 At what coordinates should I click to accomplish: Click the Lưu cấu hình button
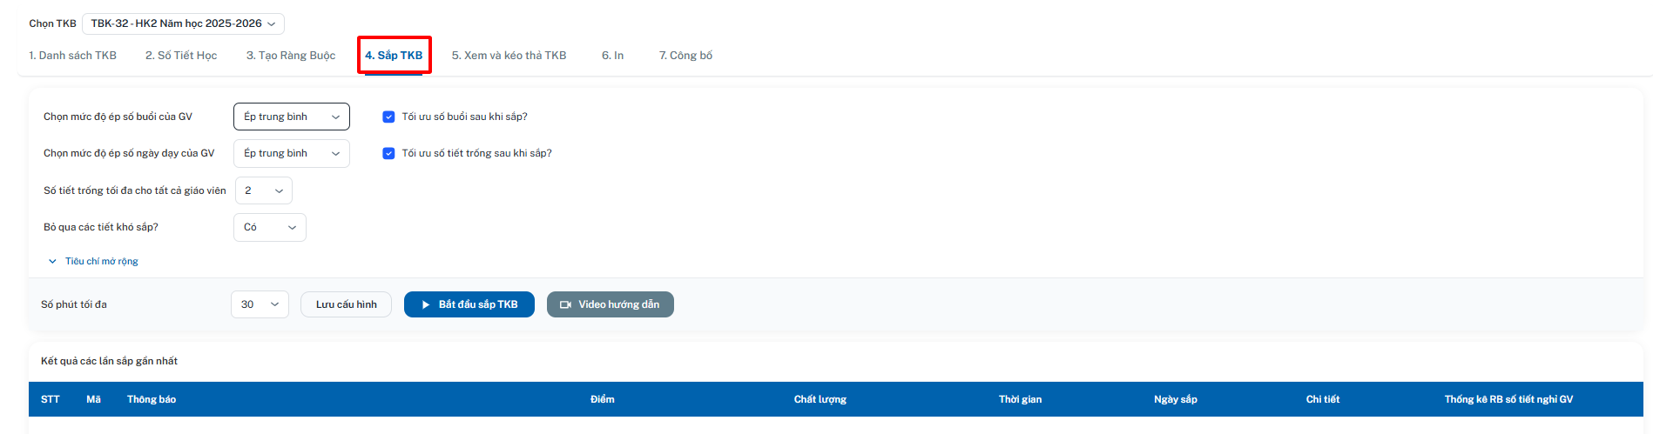pyautogui.click(x=346, y=304)
